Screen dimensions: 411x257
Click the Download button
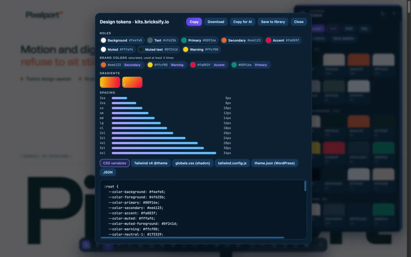[x=216, y=22]
